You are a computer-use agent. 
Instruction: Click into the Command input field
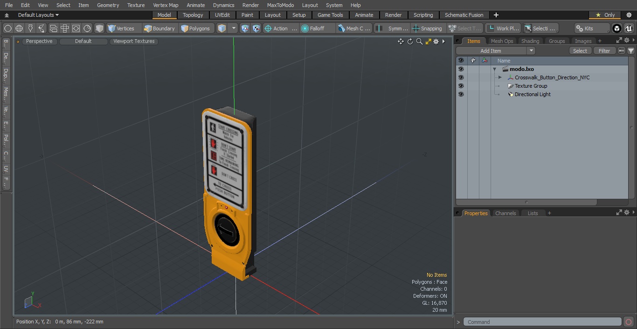click(x=542, y=322)
